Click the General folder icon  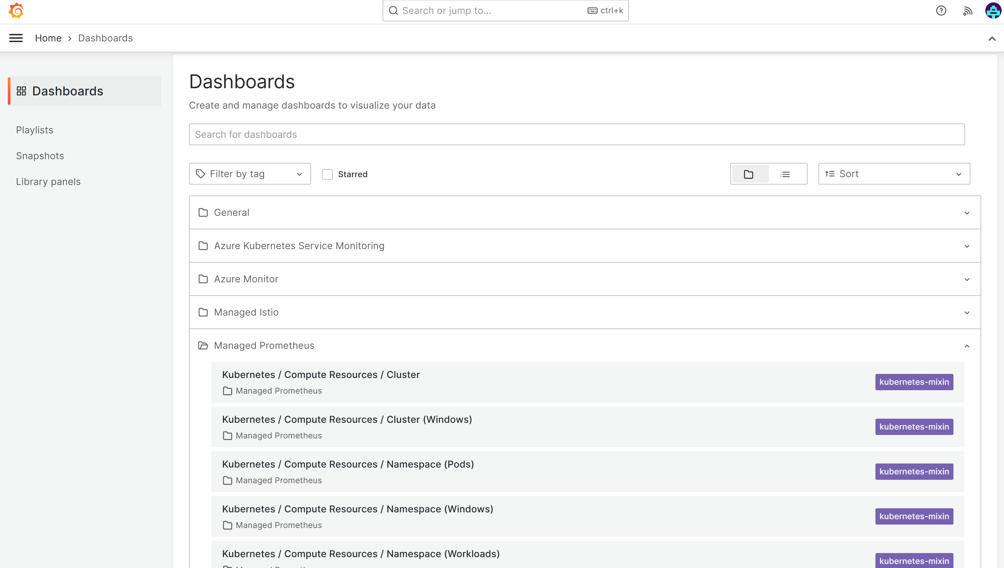[x=203, y=213]
